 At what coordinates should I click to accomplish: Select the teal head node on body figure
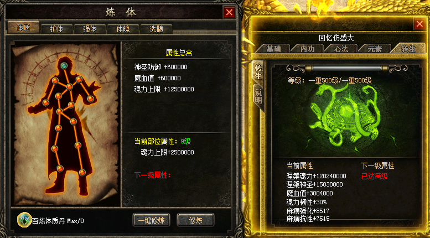(64, 65)
